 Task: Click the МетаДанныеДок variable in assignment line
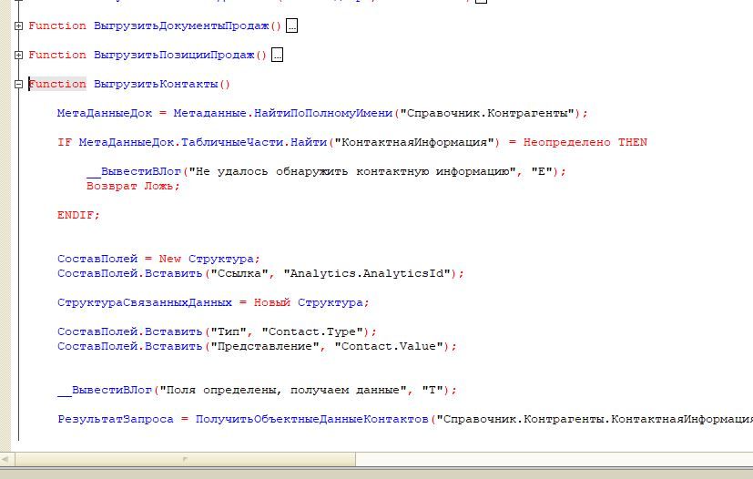(x=105, y=114)
